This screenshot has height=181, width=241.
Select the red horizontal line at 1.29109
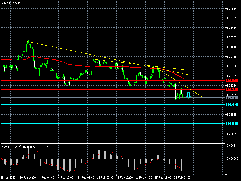click(x=113, y=80)
